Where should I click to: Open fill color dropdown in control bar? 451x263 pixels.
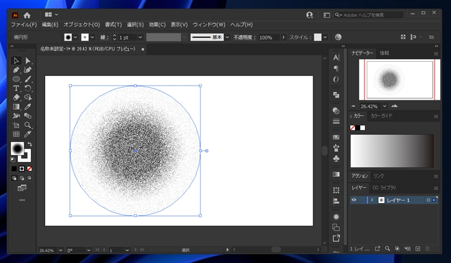click(x=75, y=37)
